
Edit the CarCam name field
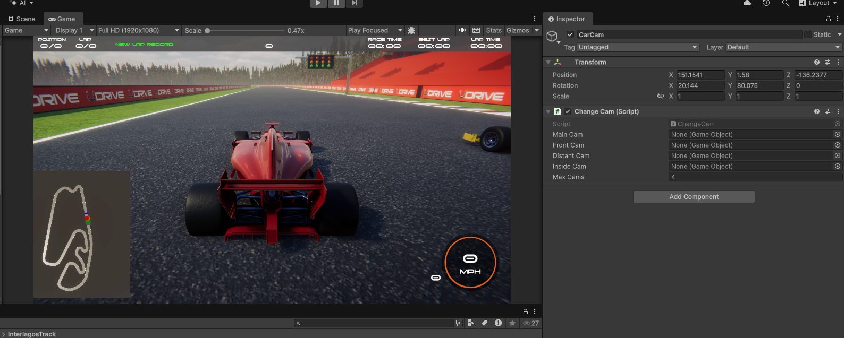tap(689, 35)
